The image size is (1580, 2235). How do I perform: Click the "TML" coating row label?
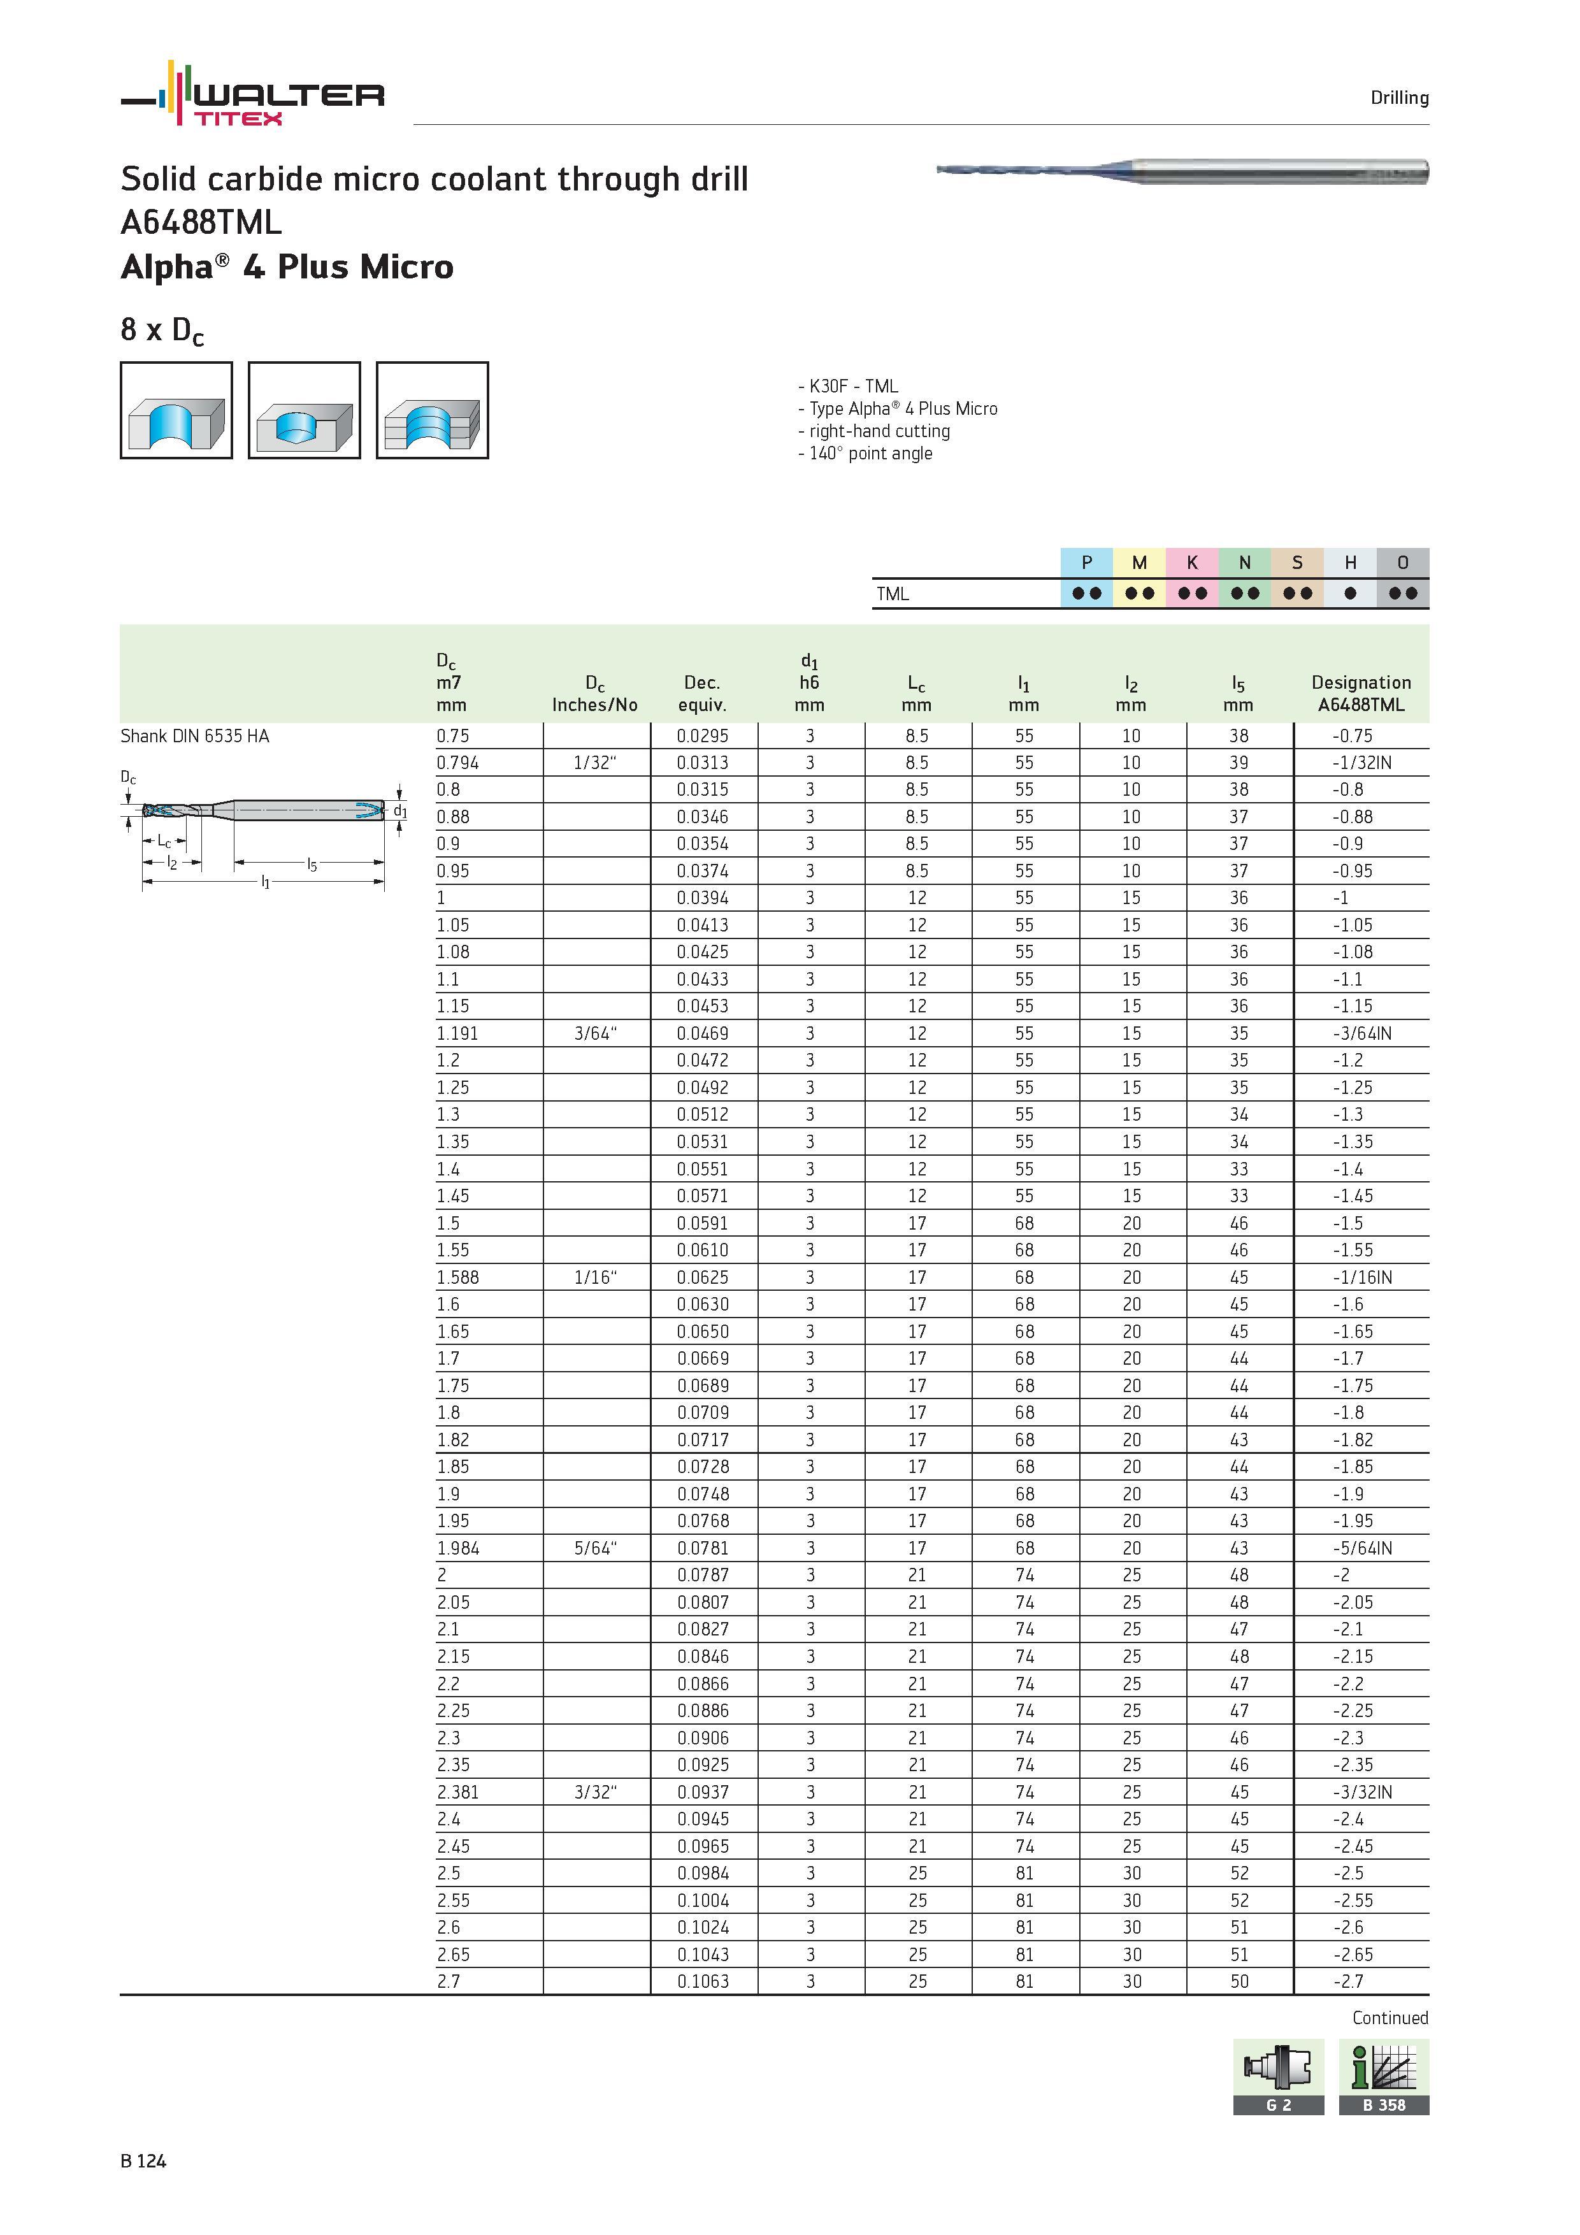[892, 594]
